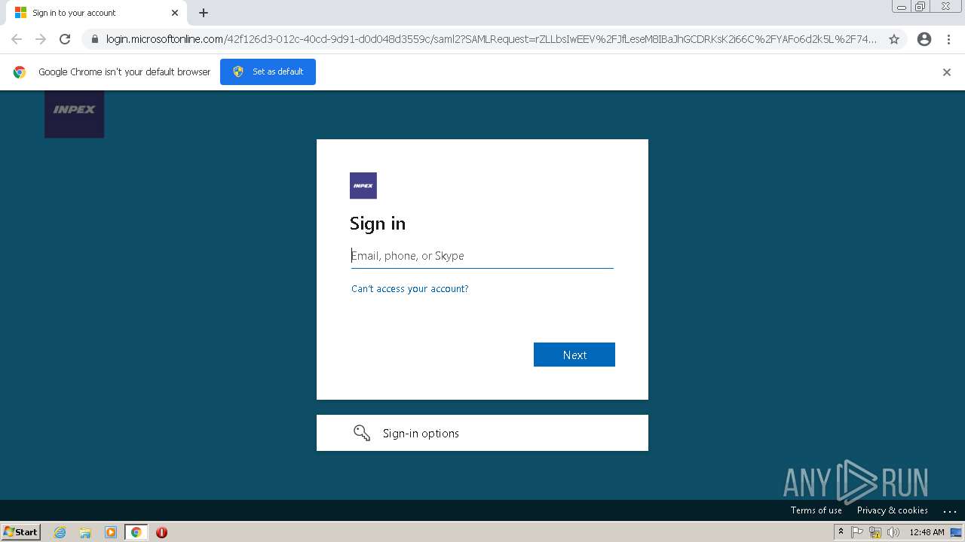Open a new tab with the plus icon
The height and width of the screenshot is (542, 965).
tap(204, 13)
